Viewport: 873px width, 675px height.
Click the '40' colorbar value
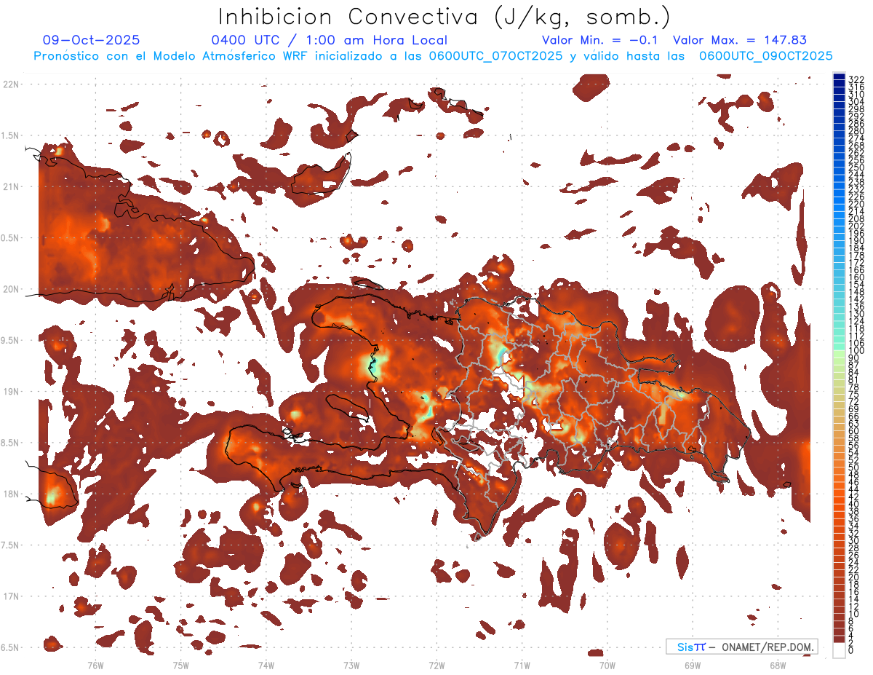click(x=853, y=504)
